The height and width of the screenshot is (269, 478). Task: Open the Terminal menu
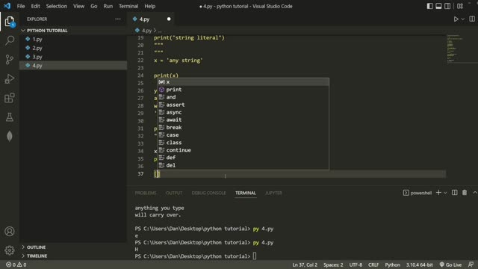tap(128, 6)
